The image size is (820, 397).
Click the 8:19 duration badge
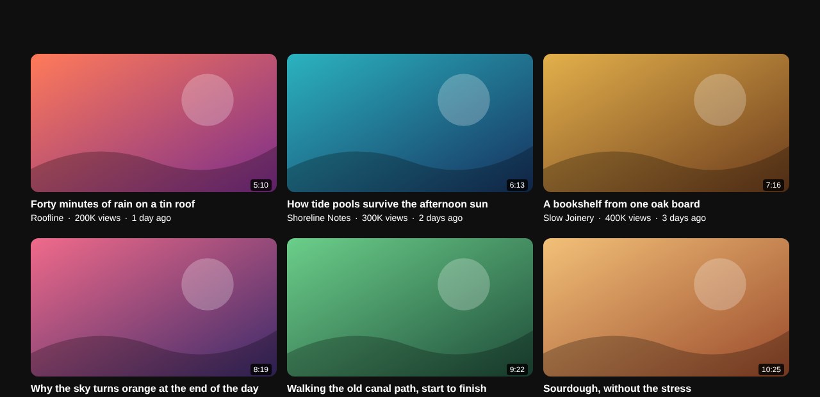[x=261, y=369]
